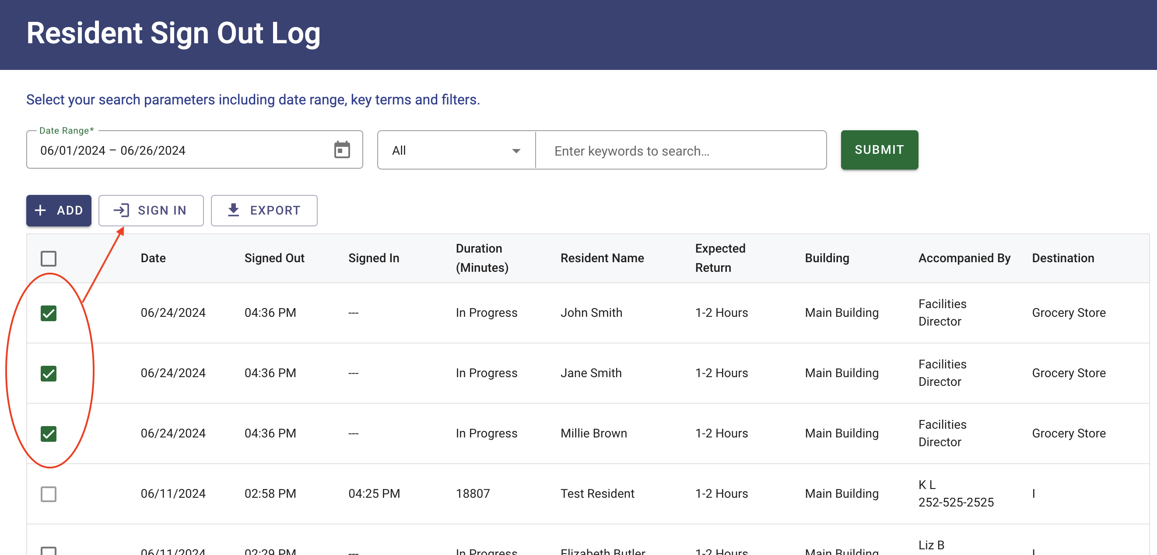Open the calendar icon in Date Range field

(x=342, y=149)
